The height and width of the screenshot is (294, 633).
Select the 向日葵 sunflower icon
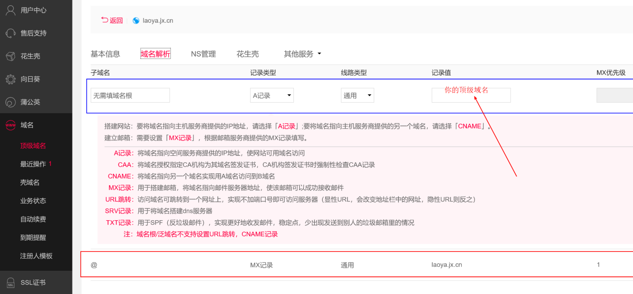pos(10,79)
